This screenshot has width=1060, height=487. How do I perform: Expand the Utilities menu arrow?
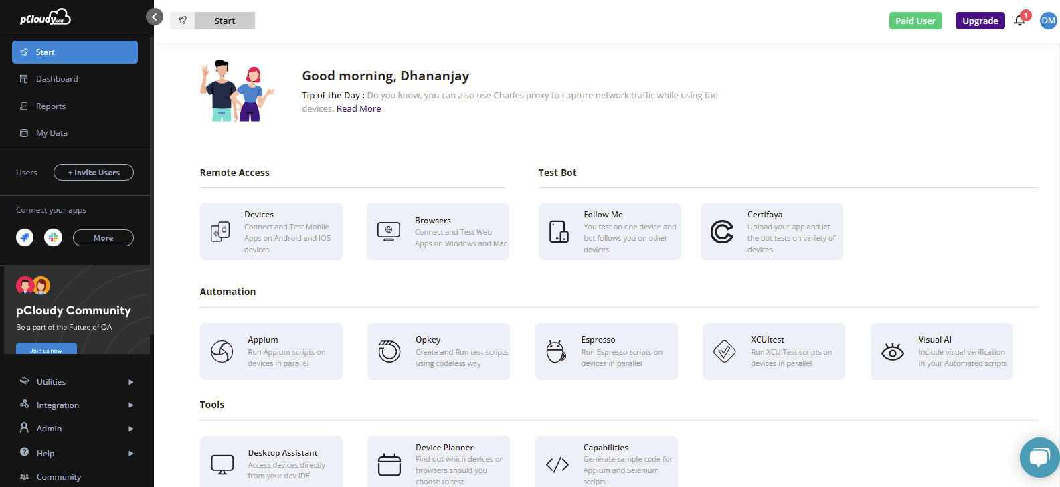point(131,382)
